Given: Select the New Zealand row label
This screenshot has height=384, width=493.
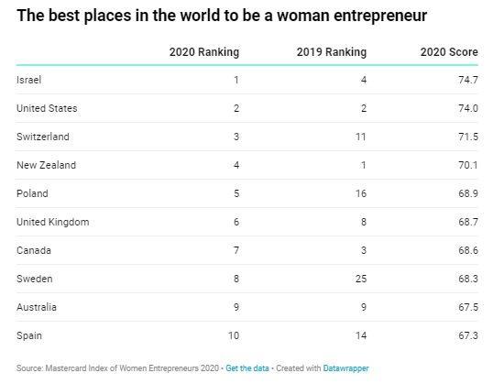Looking at the screenshot, I should [x=46, y=165].
